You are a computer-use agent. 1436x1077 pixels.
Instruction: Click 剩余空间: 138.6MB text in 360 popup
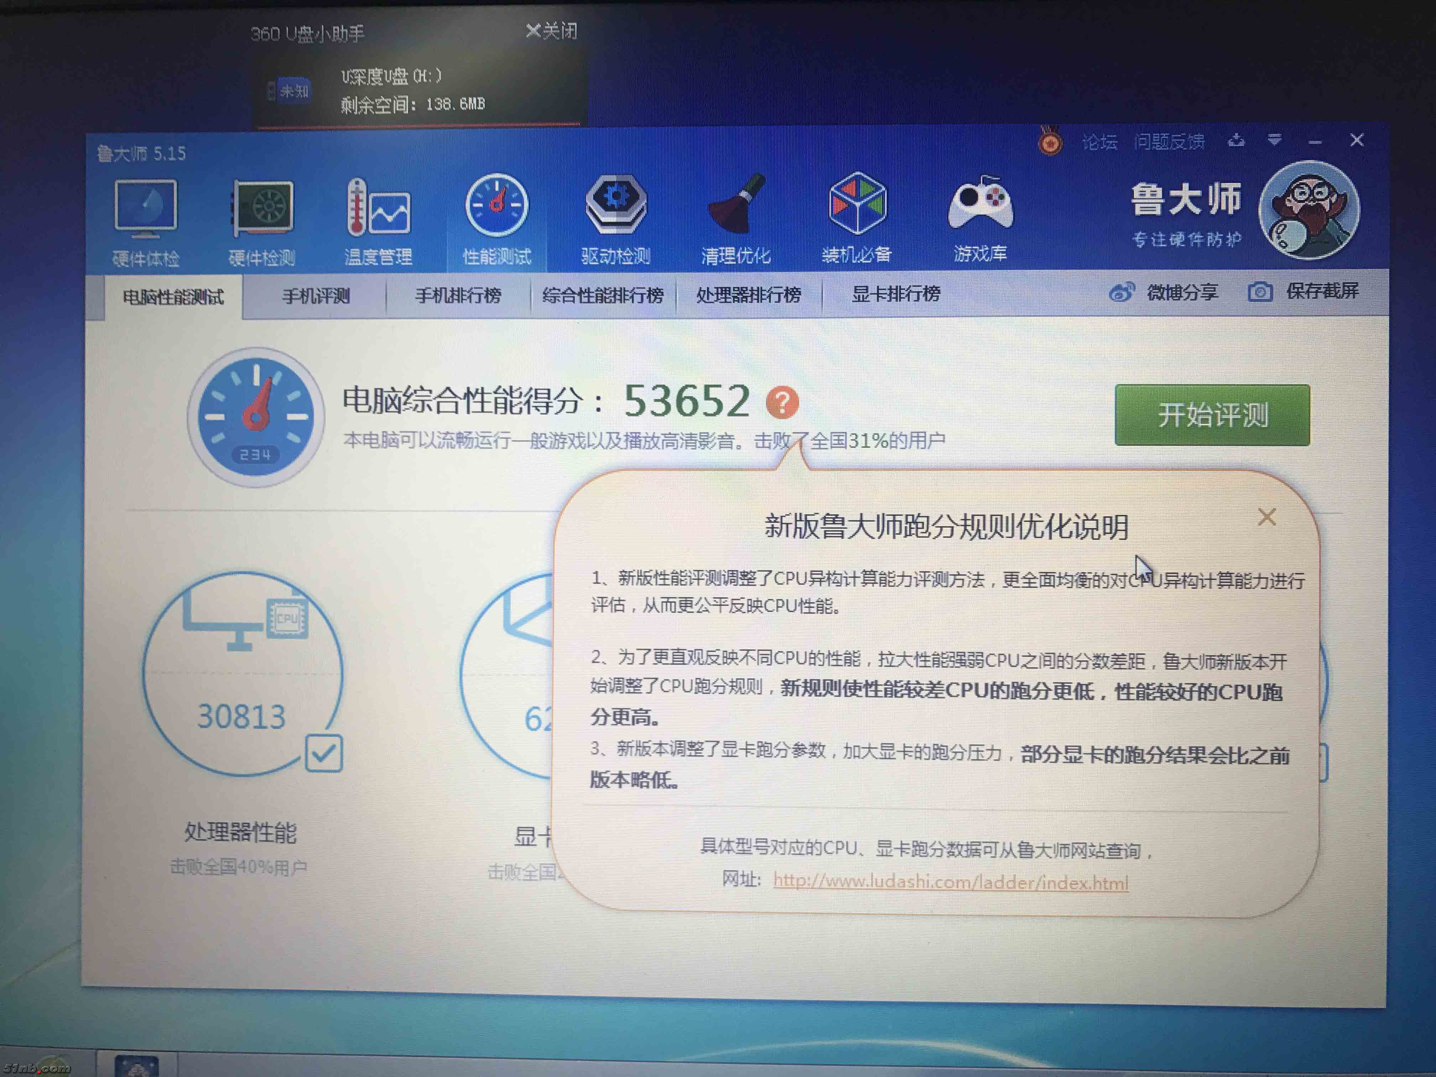[412, 104]
